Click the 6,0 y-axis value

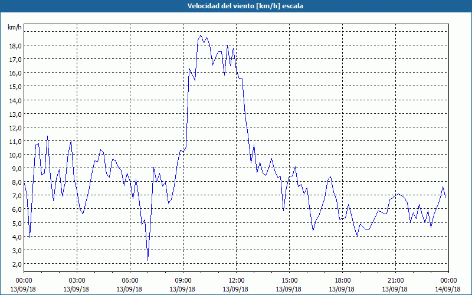(17, 209)
